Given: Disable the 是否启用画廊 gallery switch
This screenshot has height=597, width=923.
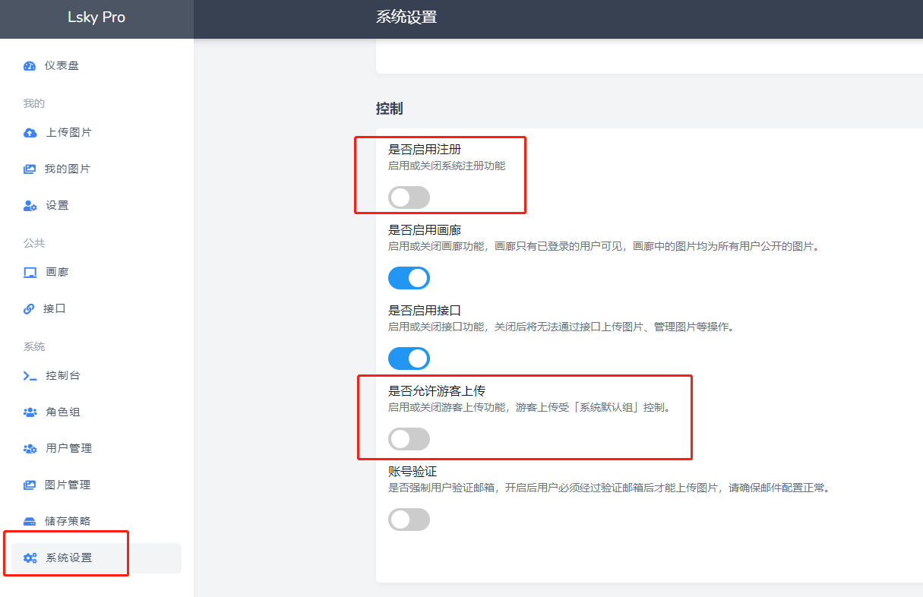Looking at the screenshot, I should tap(409, 278).
